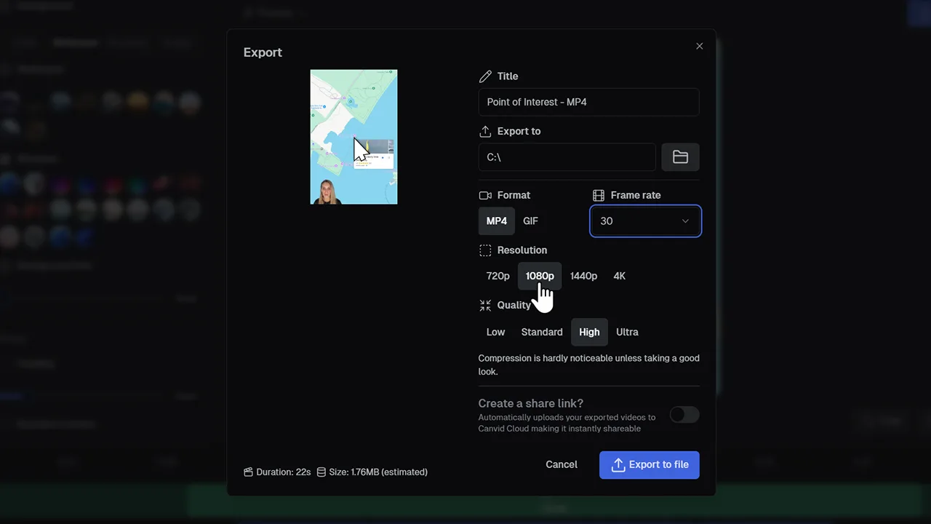
Task: Click the dashed selection icon next to Resolution
Action: [x=485, y=250]
